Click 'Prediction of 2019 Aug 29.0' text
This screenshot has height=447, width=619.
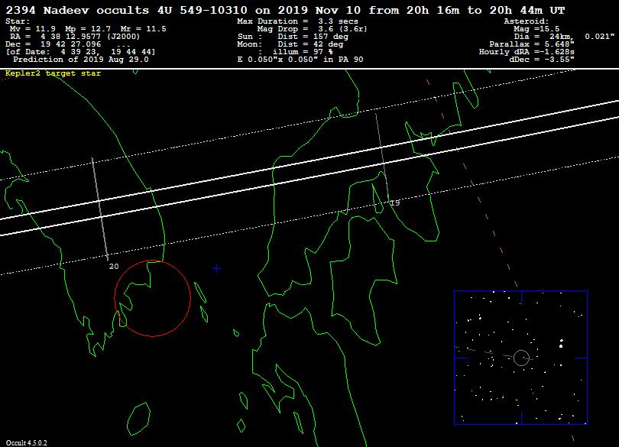81,60
